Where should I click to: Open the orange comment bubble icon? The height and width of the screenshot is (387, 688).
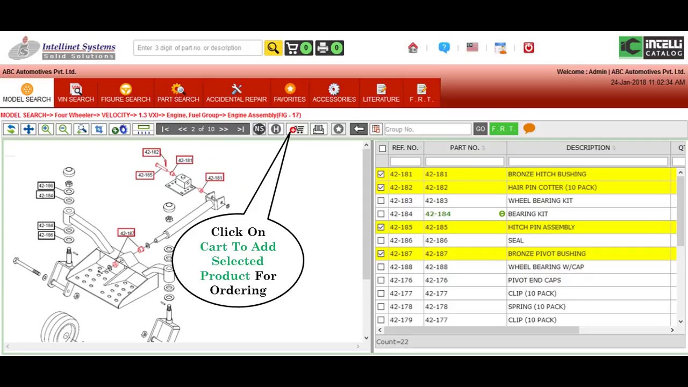pos(529,128)
